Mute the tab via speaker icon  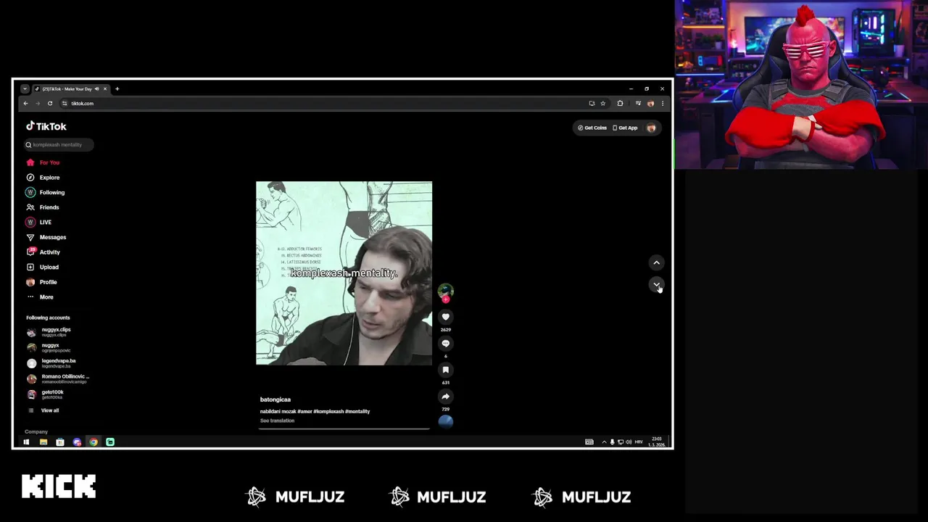(x=96, y=89)
